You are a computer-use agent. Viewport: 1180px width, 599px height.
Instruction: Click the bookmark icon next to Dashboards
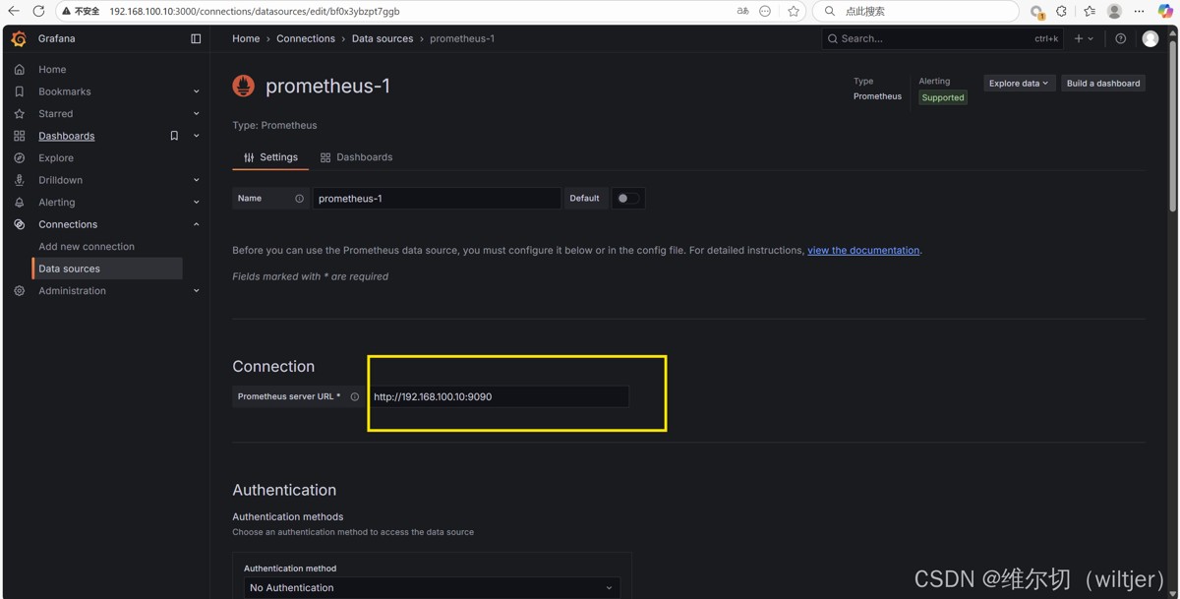[174, 136]
